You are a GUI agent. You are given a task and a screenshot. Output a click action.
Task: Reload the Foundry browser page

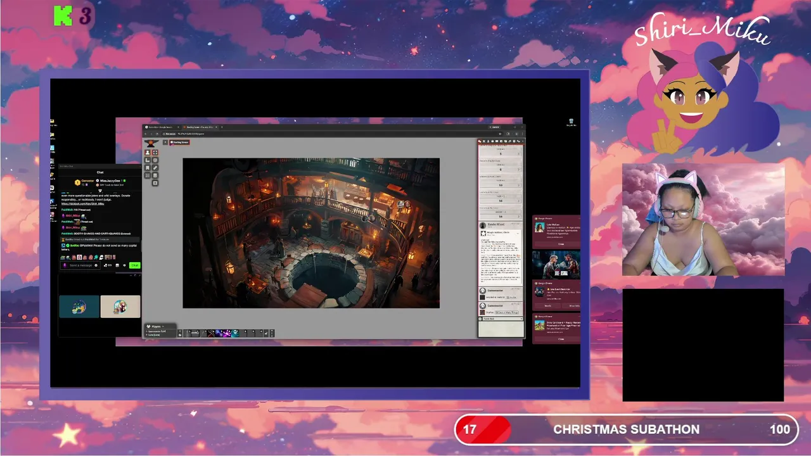(157, 134)
